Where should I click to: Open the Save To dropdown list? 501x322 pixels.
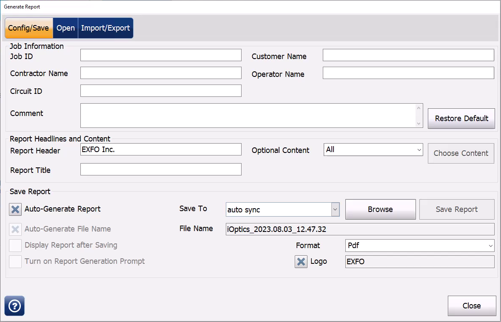click(x=282, y=209)
